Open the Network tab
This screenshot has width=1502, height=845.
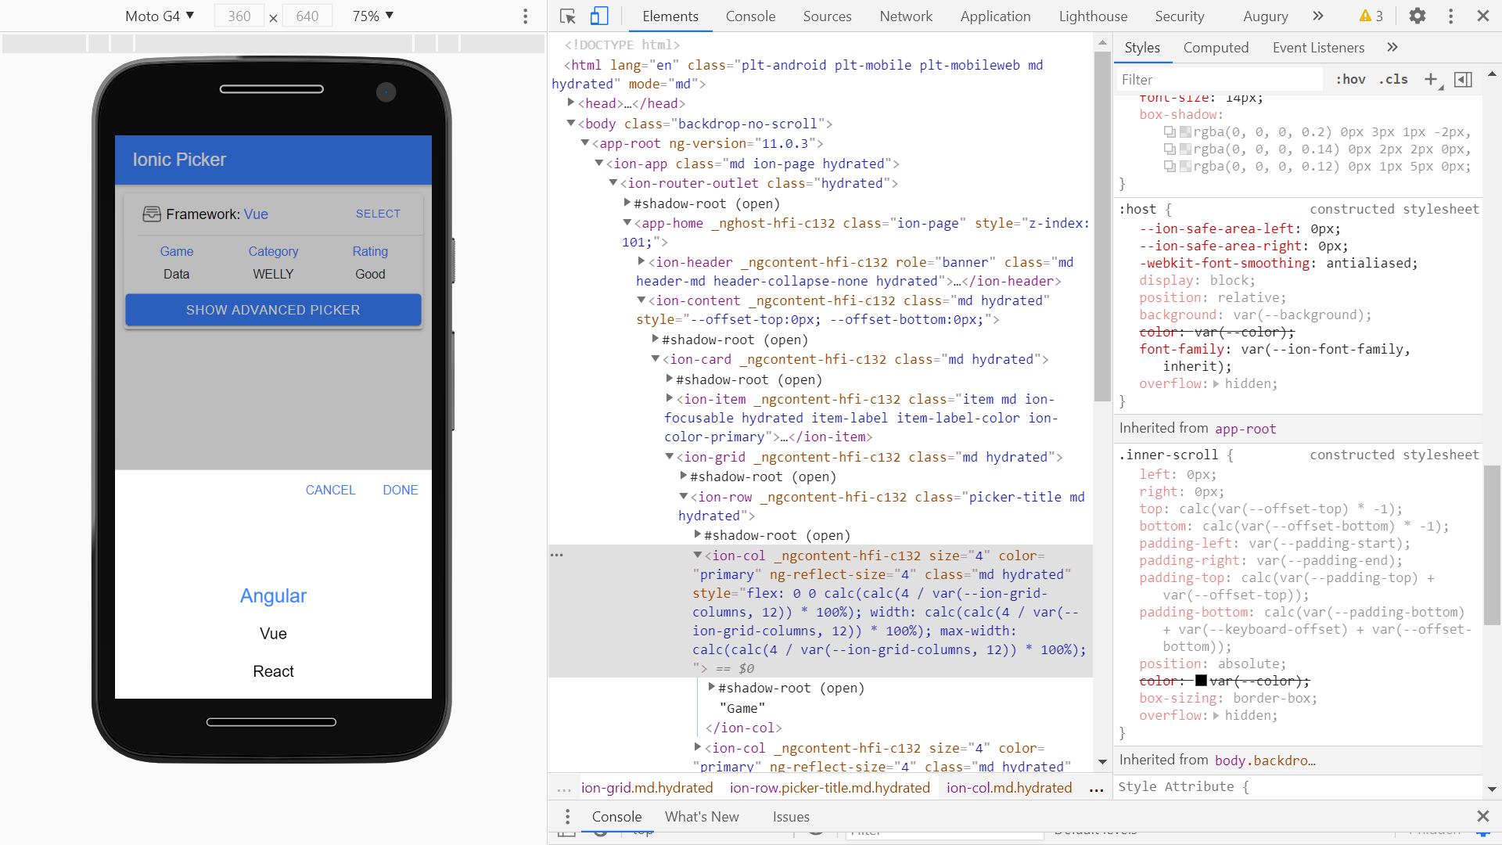point(906,16)
